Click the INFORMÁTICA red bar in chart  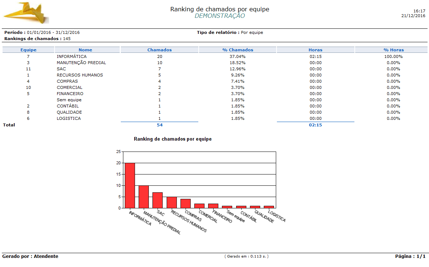pos(130,185)
